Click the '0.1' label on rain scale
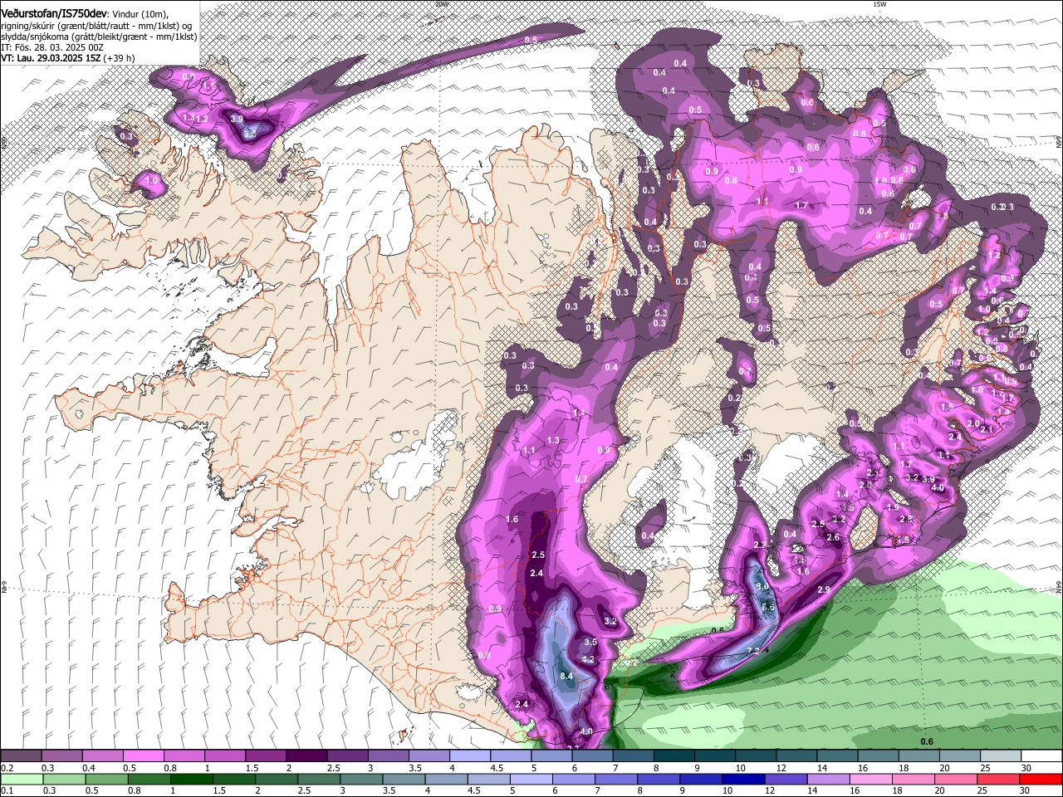The height and width of the screenshot is (797, 1063). coord(7,791)
